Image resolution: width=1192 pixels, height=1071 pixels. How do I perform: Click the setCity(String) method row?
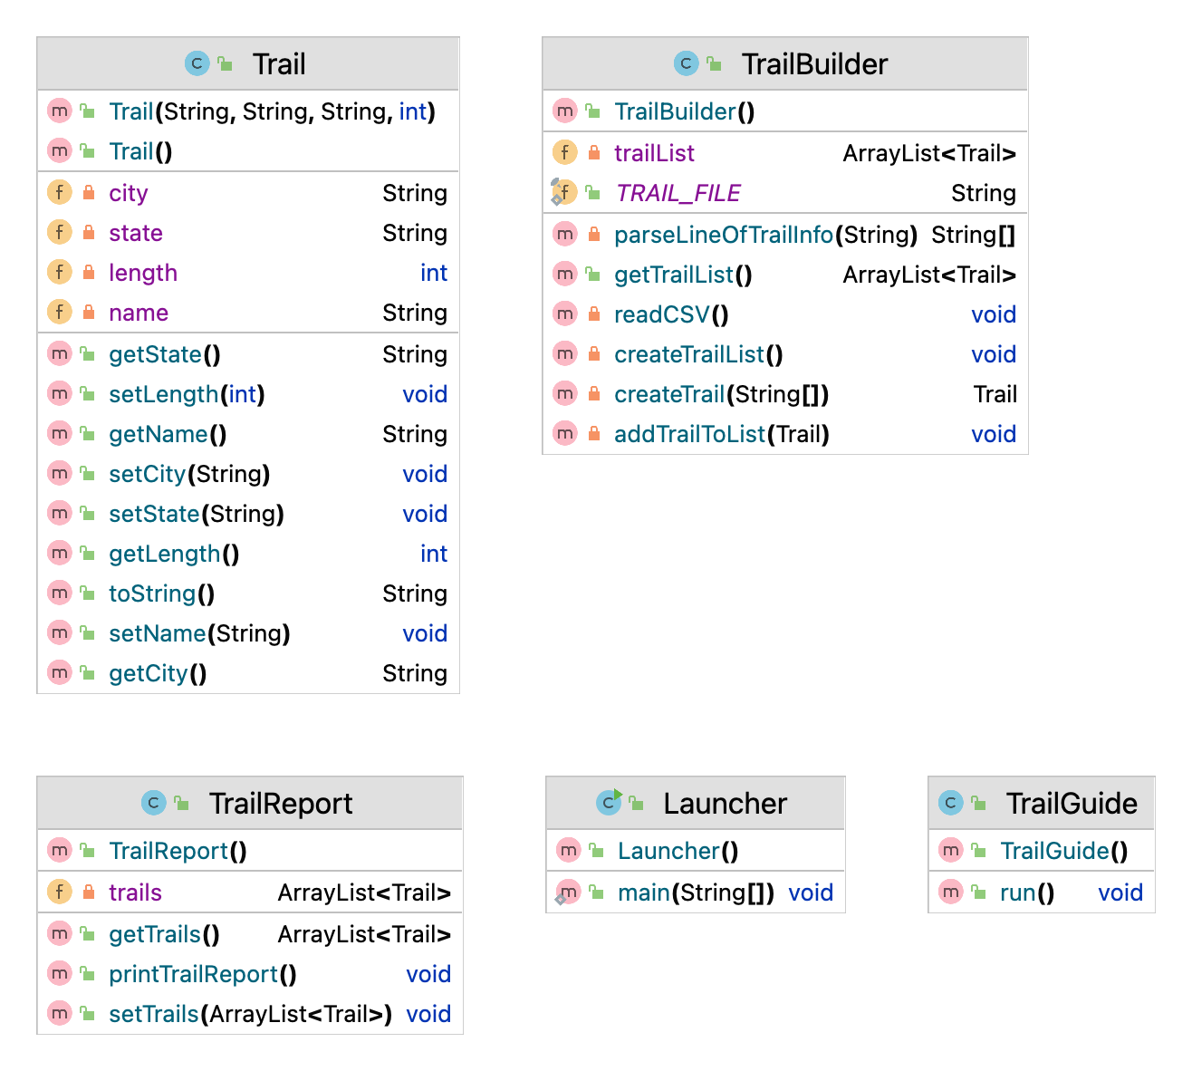(248, 473)
